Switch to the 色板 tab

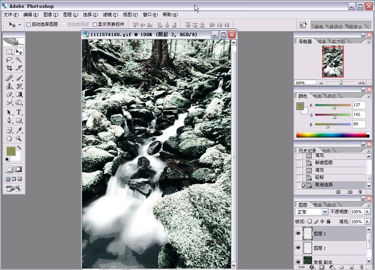click(x=318, y=96)
